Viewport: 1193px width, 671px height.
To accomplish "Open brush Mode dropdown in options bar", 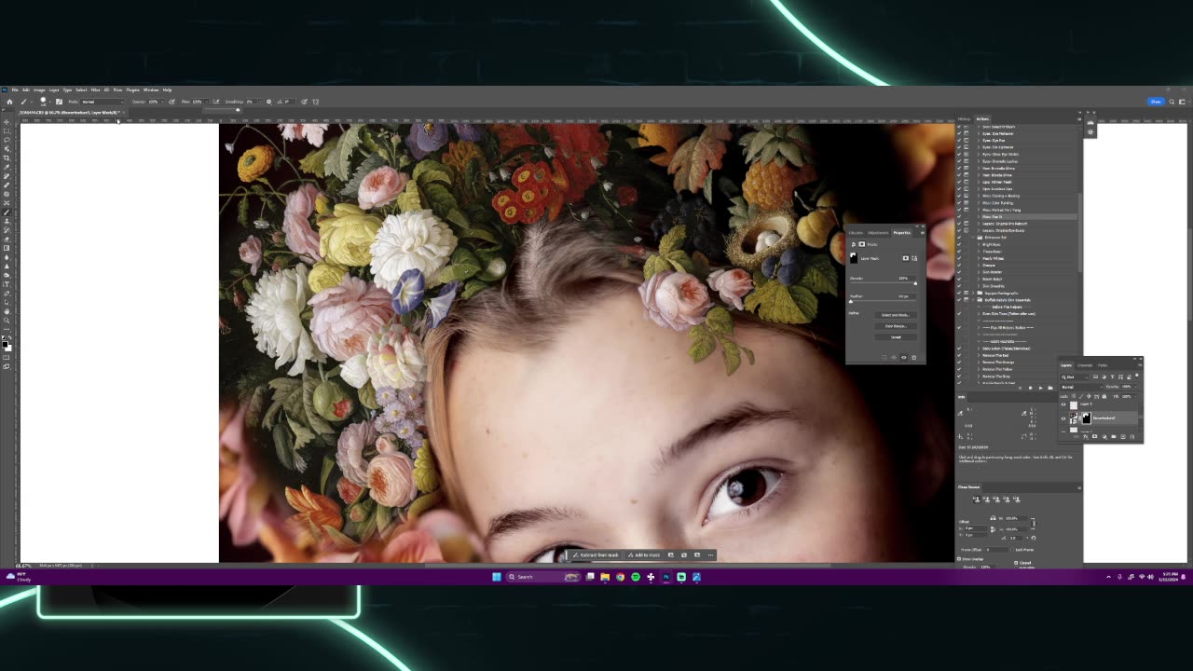I will [103, 102].
